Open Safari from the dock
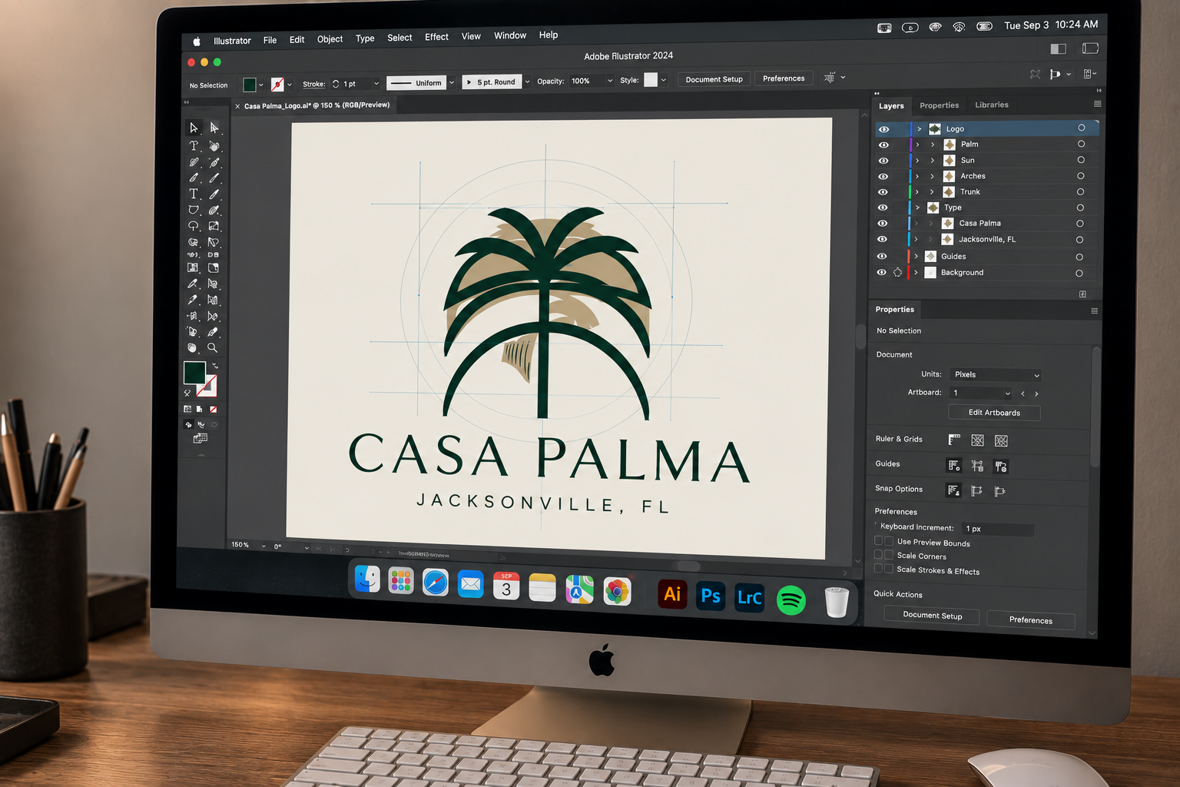 click(x=436, y=583)
